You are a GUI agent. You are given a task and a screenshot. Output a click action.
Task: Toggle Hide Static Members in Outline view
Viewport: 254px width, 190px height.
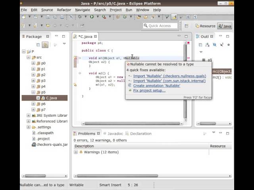(221, 45)
